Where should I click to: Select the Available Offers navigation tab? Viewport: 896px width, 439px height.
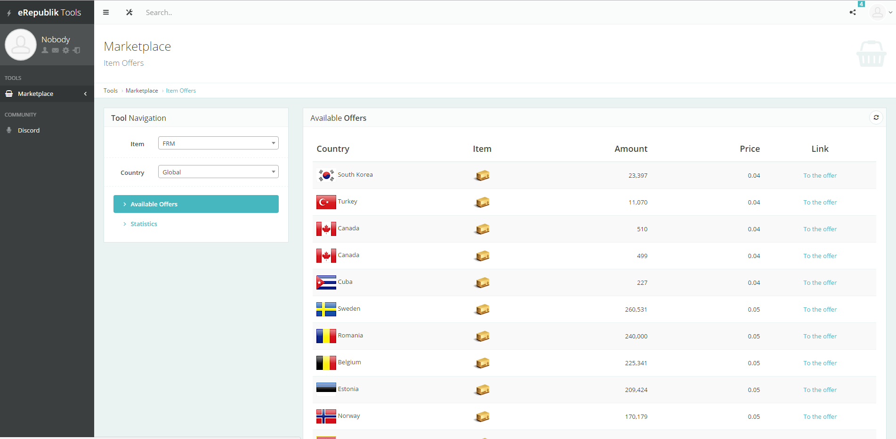point(196,204)
